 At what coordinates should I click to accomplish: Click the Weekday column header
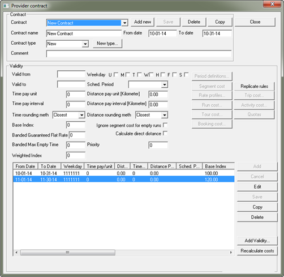click(72, 167)
